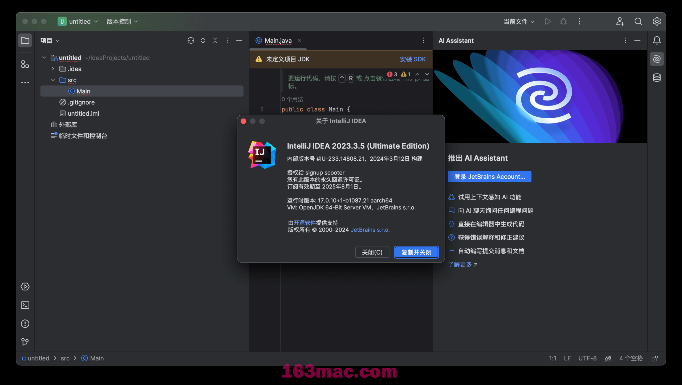
Task: Click the error count indicator in editor
Action: 392,74
